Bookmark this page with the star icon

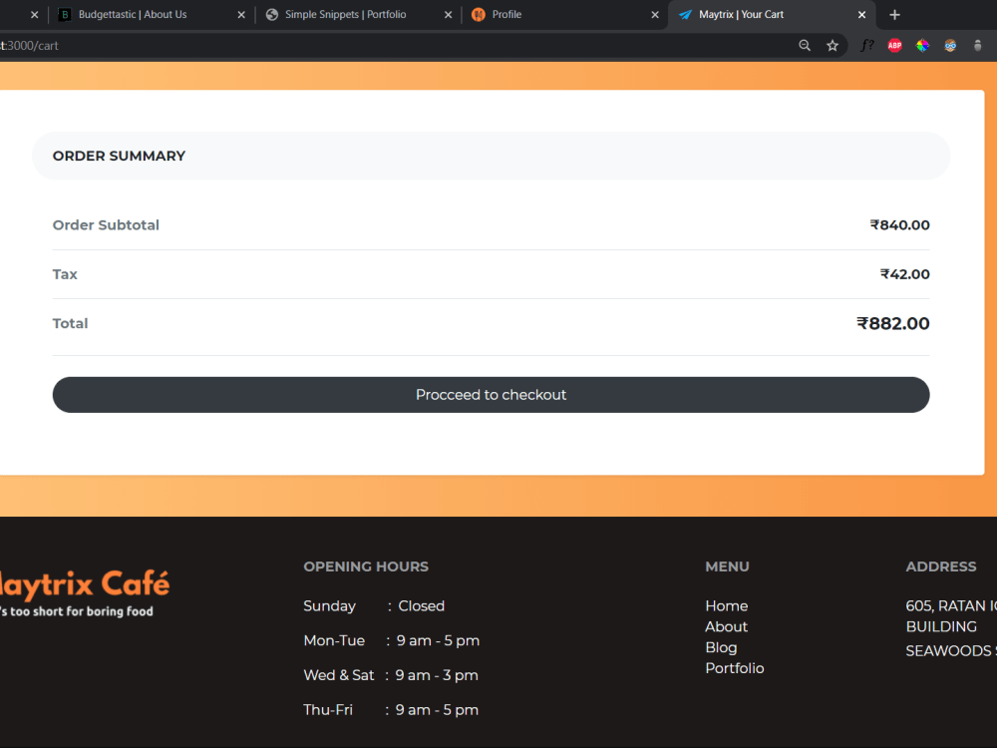(832, 45)
